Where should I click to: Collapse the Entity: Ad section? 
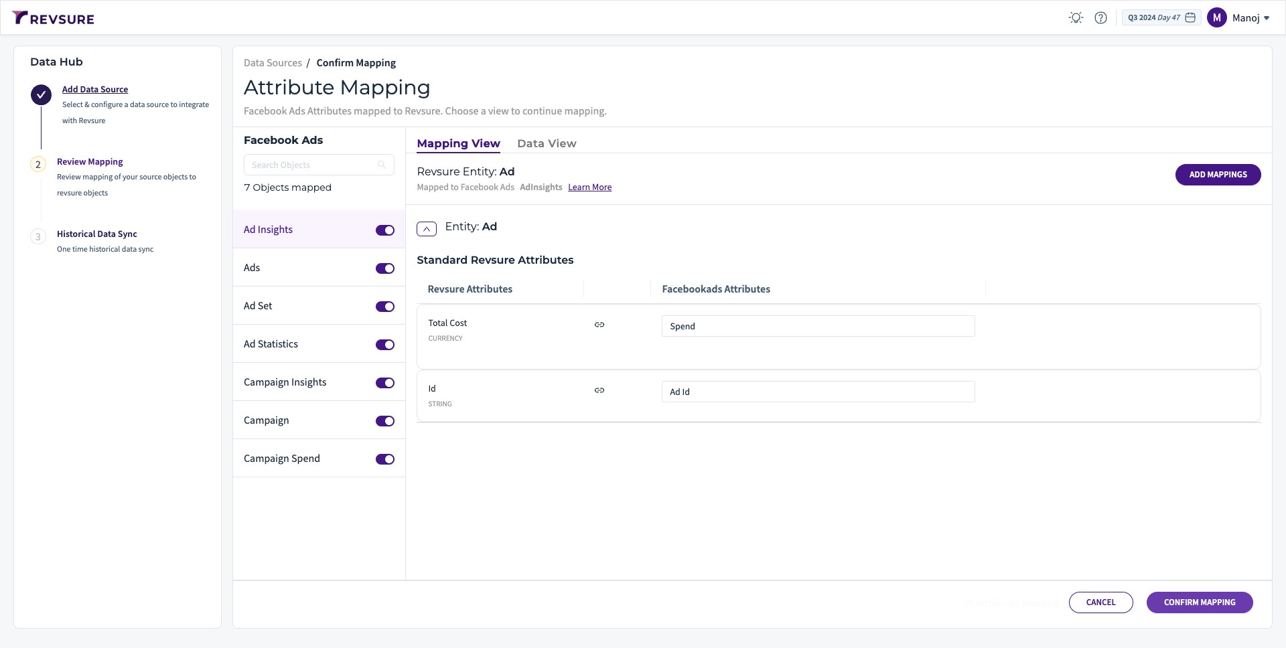427,229
